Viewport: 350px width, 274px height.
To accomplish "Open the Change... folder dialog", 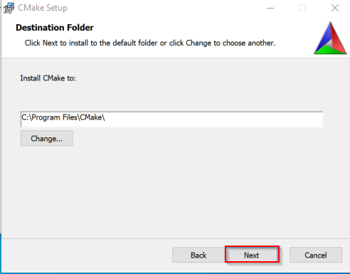I will [x=47, y=138].
